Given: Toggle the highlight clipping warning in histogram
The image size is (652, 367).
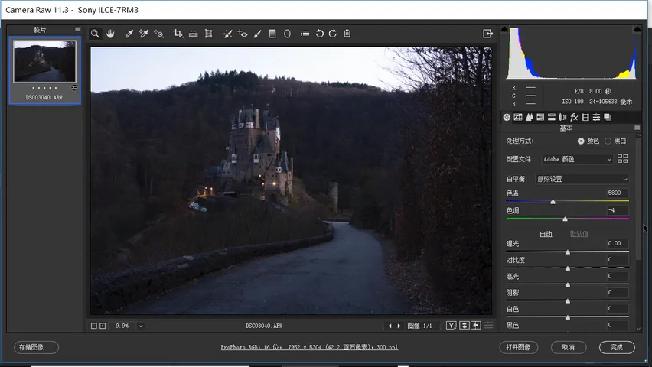Looking at the screenshot, I should pos(637,29).
